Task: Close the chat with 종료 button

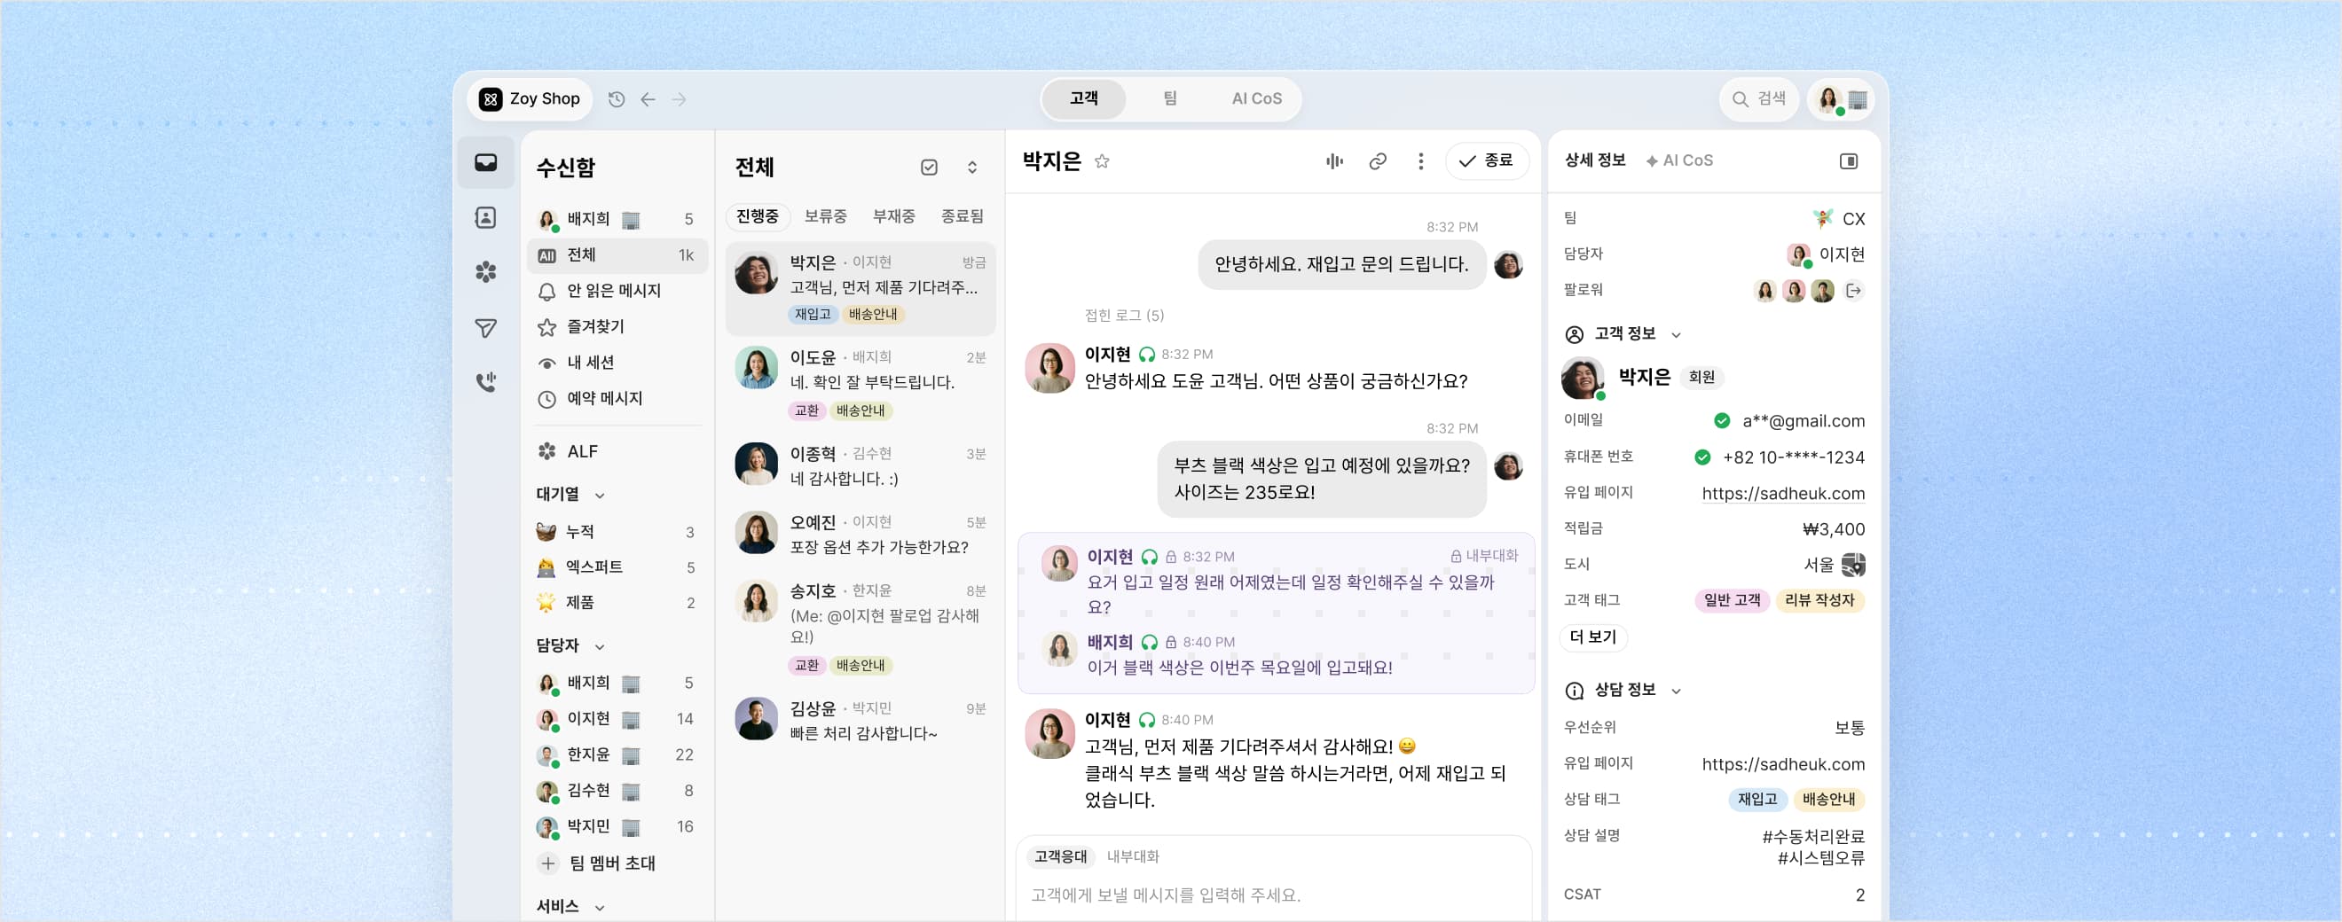Action: click(1487, 160)
